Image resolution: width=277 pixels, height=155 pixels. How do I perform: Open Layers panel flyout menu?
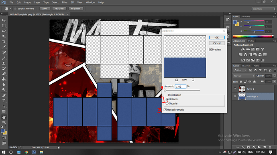274,66
